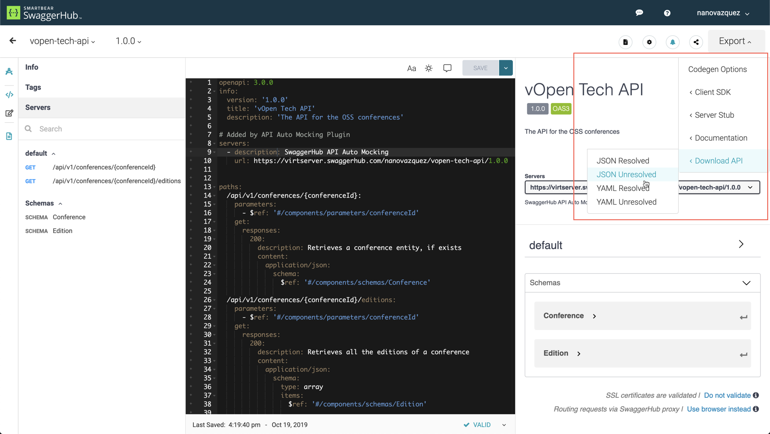The image size is (770, 434).
Task: Change the editor font size with Aa
Action: pyautogui.click(x=412, y=68)
